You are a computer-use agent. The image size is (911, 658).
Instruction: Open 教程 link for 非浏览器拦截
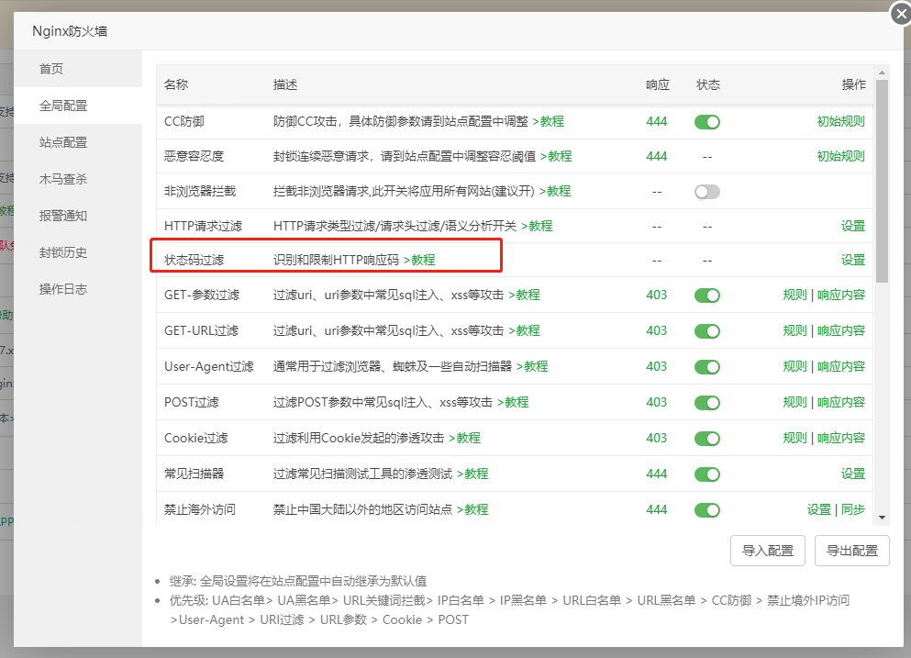555,191
